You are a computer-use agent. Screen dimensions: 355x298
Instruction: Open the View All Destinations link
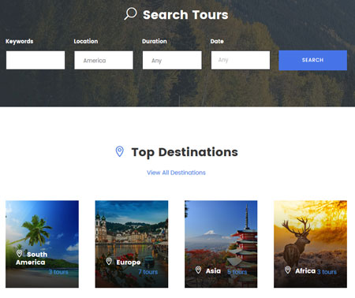click(x=176, y=173)
